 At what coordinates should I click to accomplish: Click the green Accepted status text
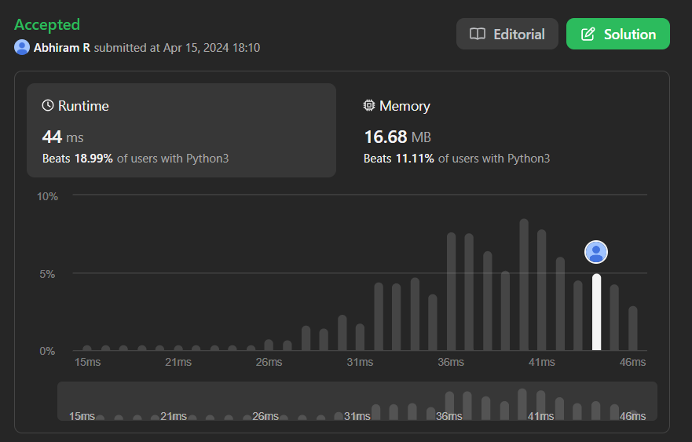tap(47, 25)
